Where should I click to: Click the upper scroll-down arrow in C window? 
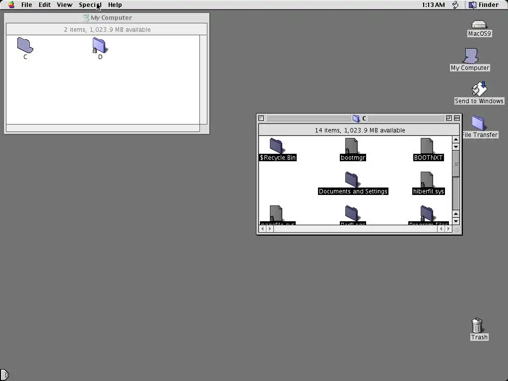pyautogui.click(x=456, y=147)
